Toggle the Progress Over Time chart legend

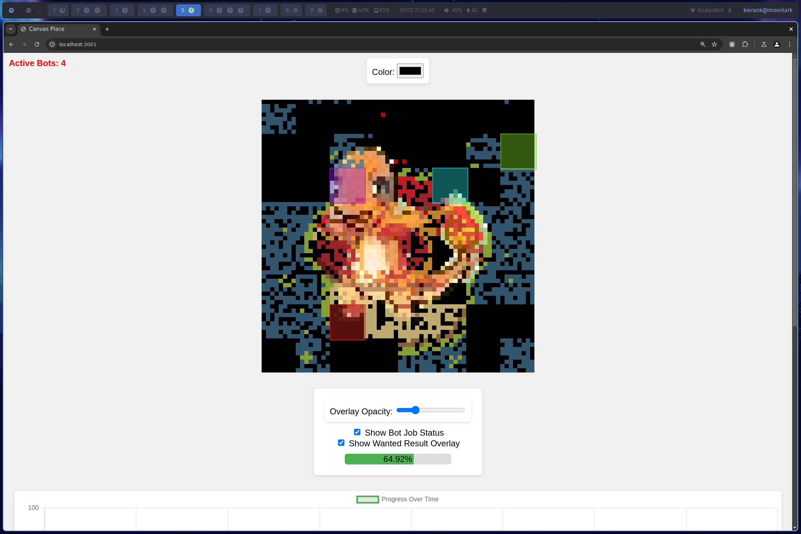click(397, 499)
